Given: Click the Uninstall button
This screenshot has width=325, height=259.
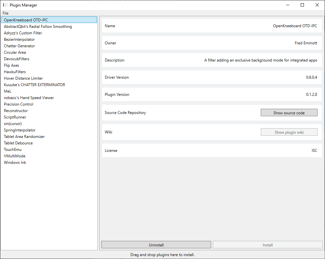Looking at the screenshot, I should click(156, 245).
